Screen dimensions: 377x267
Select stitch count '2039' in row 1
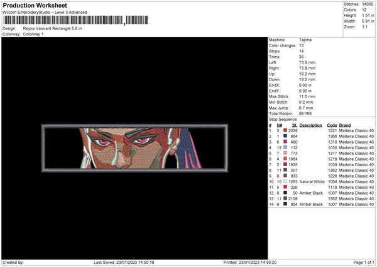(x=293, y=130)
